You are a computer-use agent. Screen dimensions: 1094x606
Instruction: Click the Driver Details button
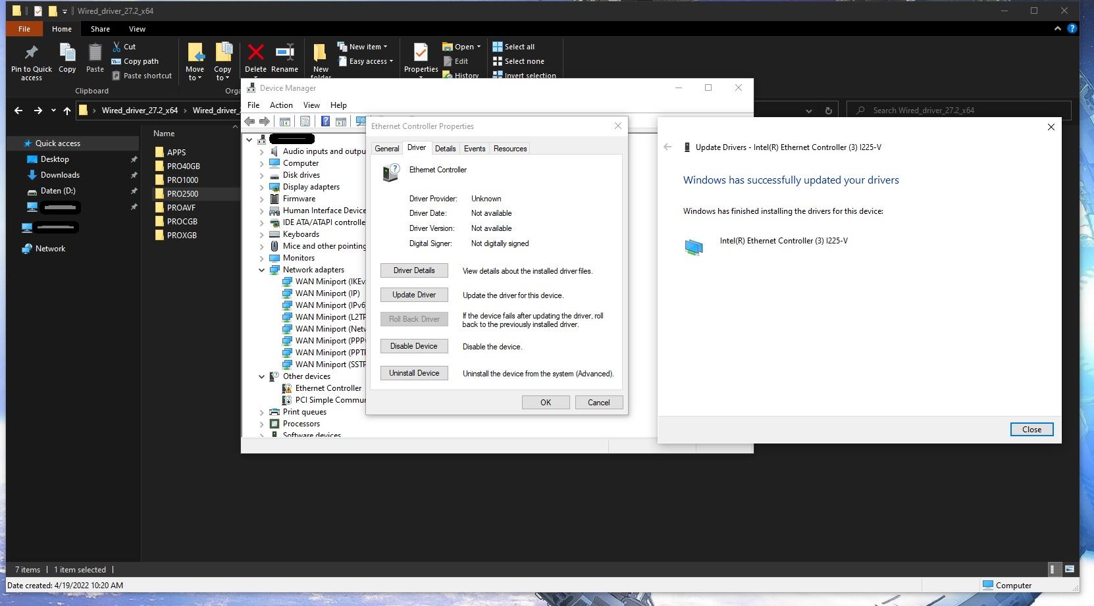tap(414, 270)
